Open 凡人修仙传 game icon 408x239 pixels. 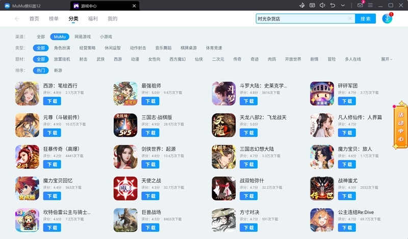tap(322, 125)
